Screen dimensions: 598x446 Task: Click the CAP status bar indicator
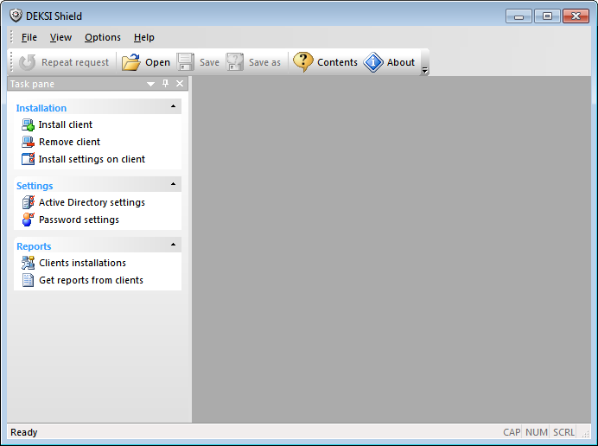[x=512, y=432]
